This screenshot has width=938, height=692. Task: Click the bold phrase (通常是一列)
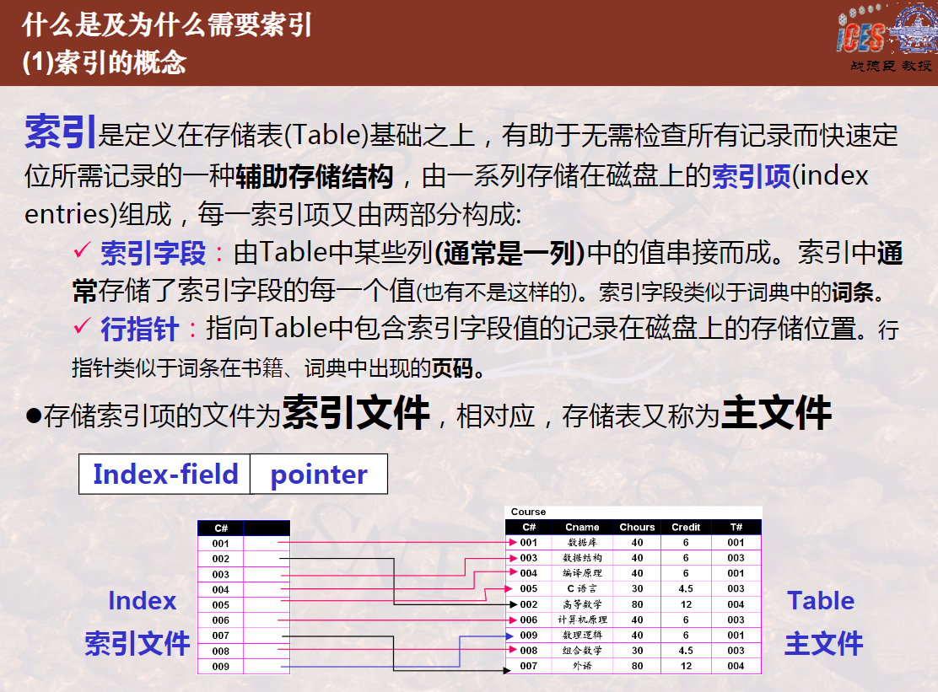pyautogui.click(x=509, y=254)
